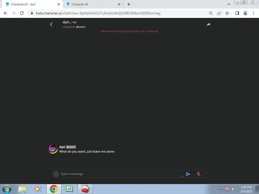Click the address bar URL
The width and height of the screenshot is (259, 194).
click(98, 13)
